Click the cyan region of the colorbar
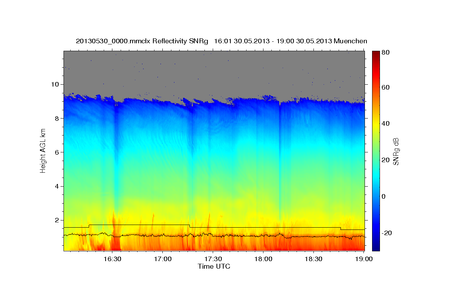Image resolution: width=451 pixels, height=301 pixels. click(x=376, y=175)
